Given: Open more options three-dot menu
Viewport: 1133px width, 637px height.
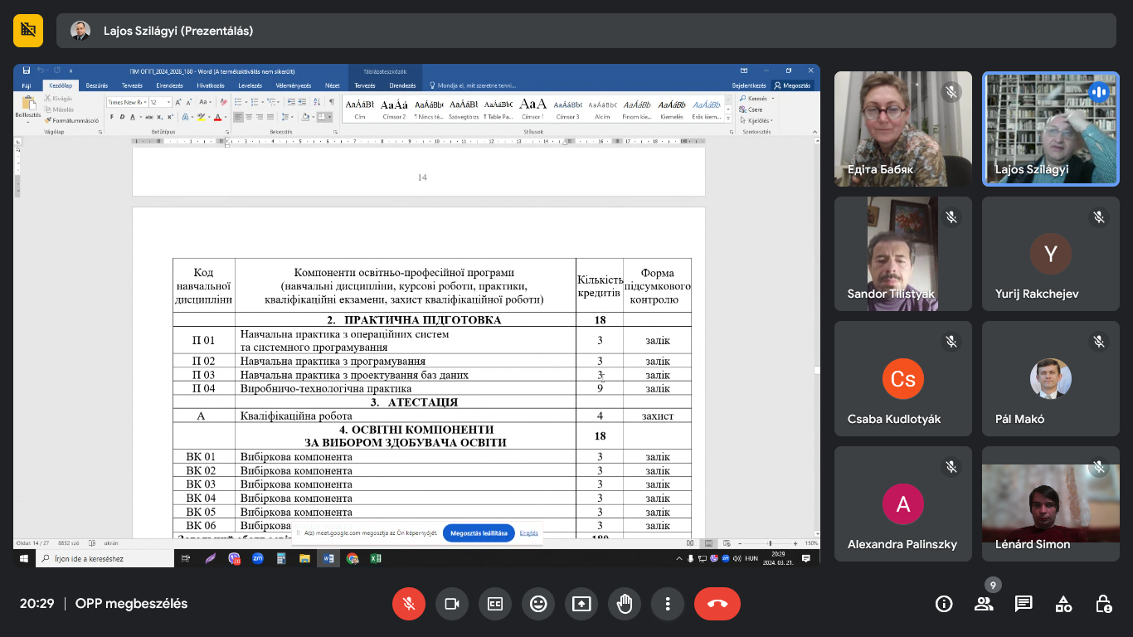Looking at the screenshot, I should [x=668, y=604].
